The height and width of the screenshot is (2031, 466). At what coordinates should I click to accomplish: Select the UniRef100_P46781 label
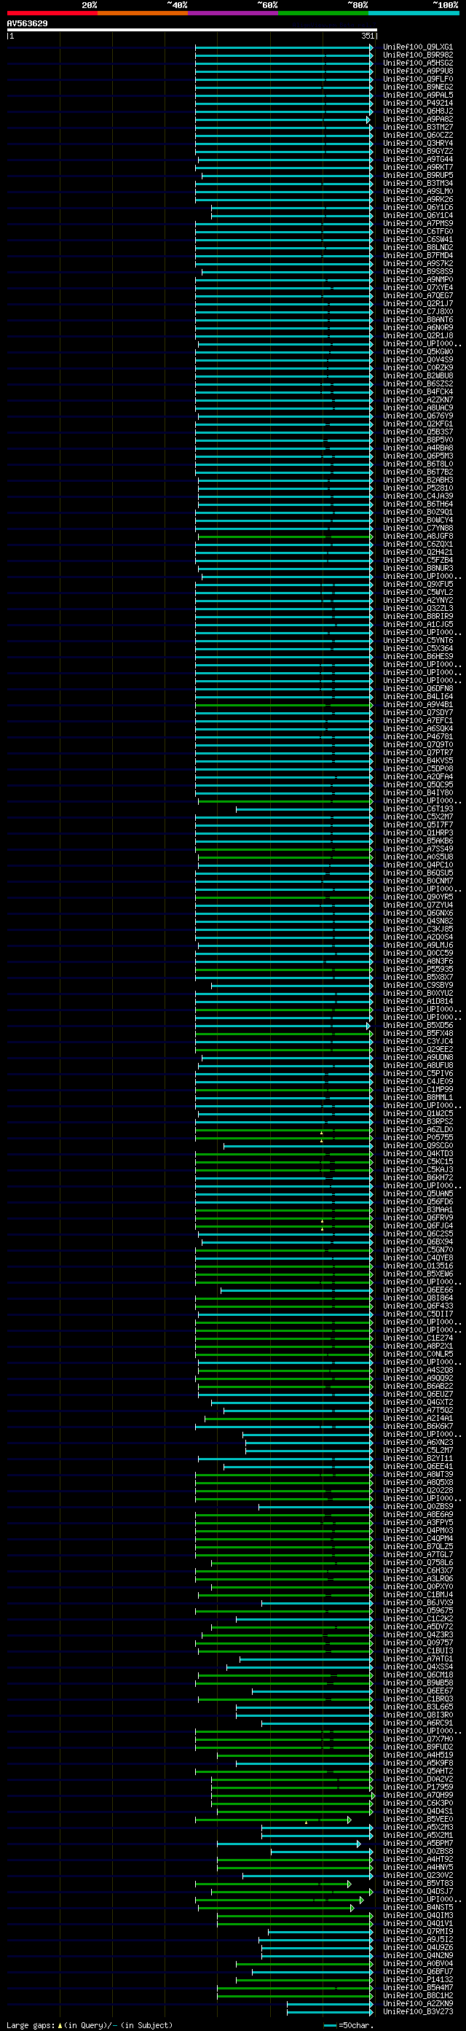click(x=418, y=736)
